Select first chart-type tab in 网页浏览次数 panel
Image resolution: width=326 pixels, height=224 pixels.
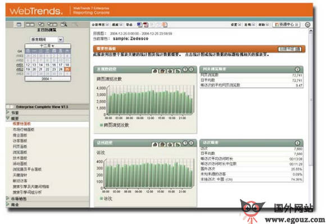click(155, 71)
